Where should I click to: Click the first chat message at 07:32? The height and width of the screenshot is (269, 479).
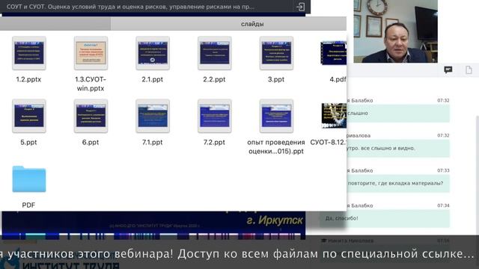click(398, 113)
